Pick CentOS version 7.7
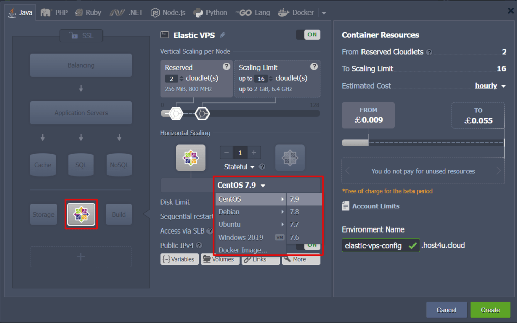 point(304,224)
